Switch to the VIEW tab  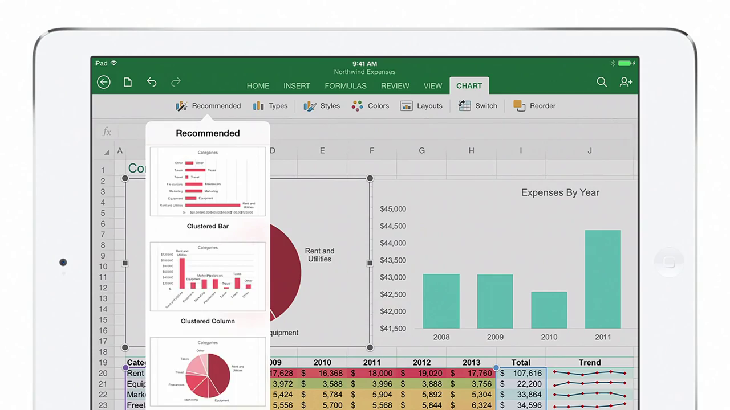[433, 86]
